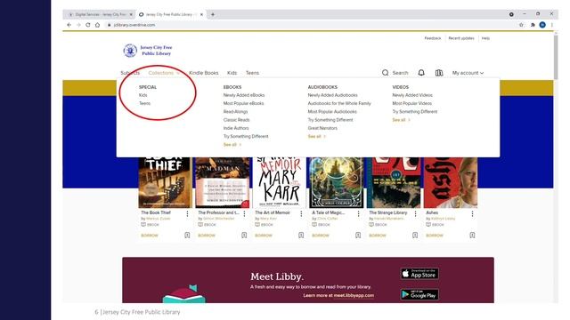Open options menu for The Book Thief

pyautogui.click(x=187, y=214)
